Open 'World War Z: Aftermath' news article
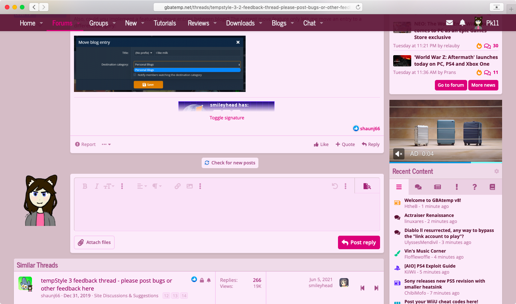Image resolution: width=516 pixels, height=304 pixels. [456, 61]
